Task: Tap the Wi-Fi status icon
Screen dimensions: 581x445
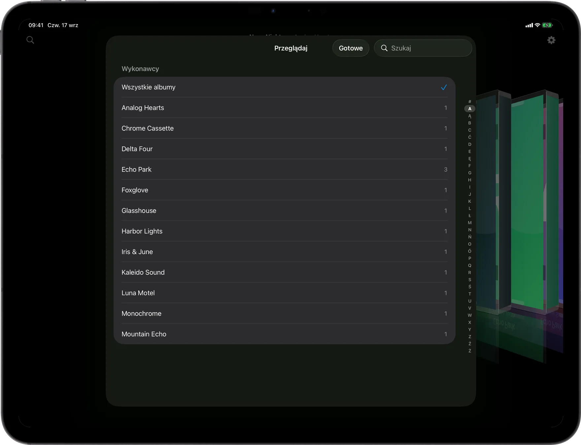Action: (x=537, y=25)
